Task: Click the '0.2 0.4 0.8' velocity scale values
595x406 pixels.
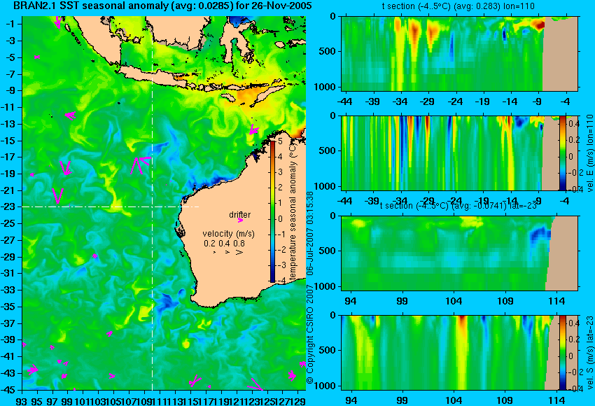Action: (224, 243)
